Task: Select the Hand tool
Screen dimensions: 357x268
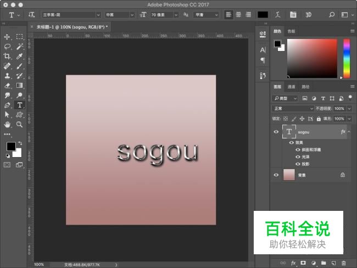Action: [x=7, y=124]
